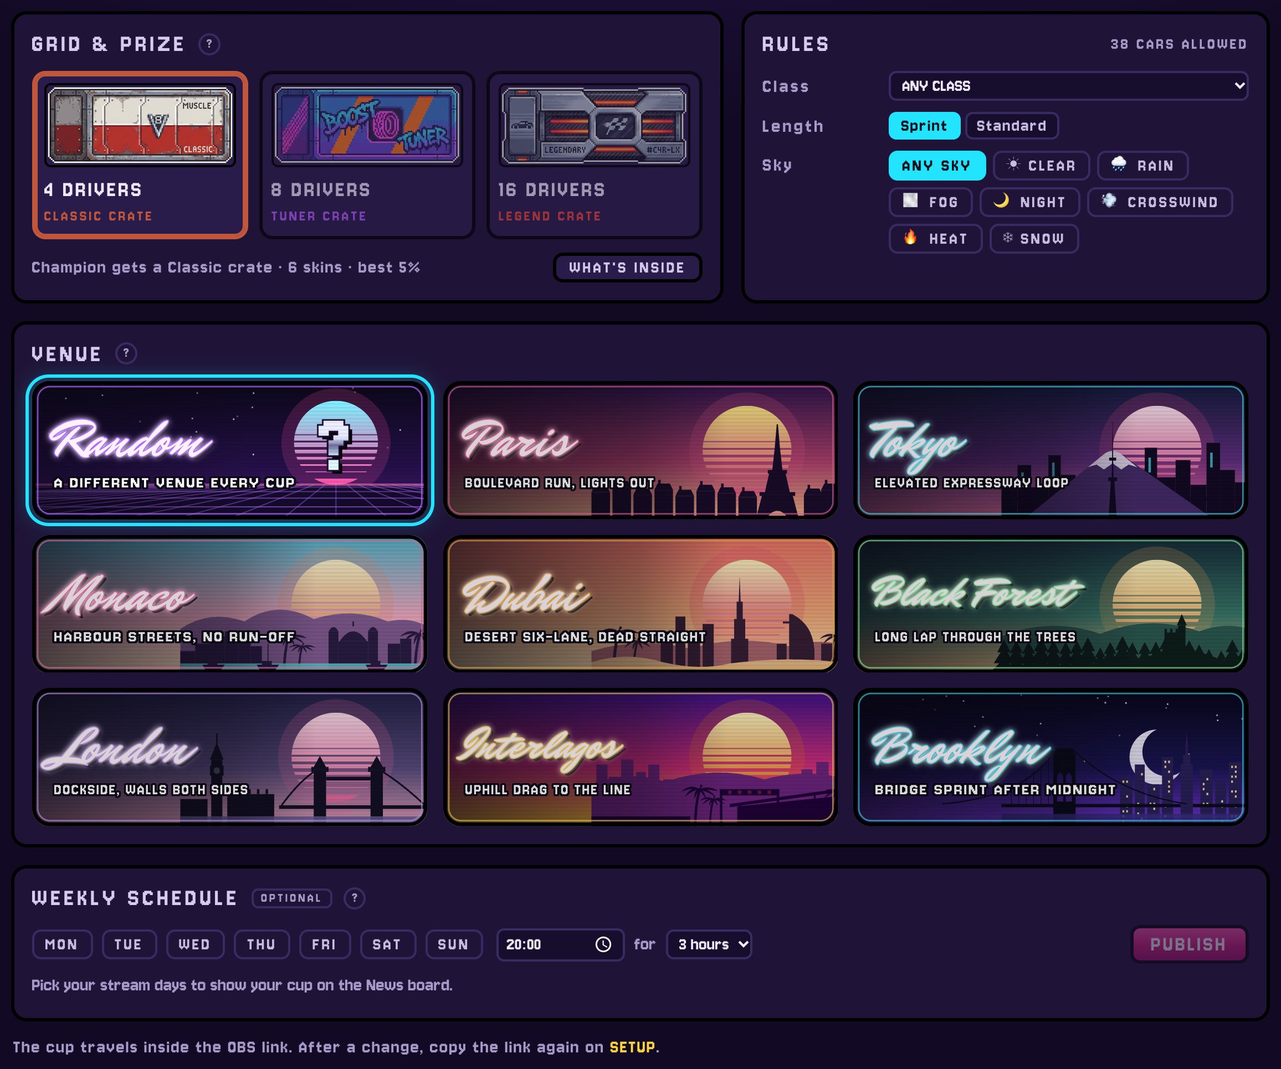Open the Weekly Schedule help icon
Screen dimensions: 1281x1069
click(x=355, y=898)
